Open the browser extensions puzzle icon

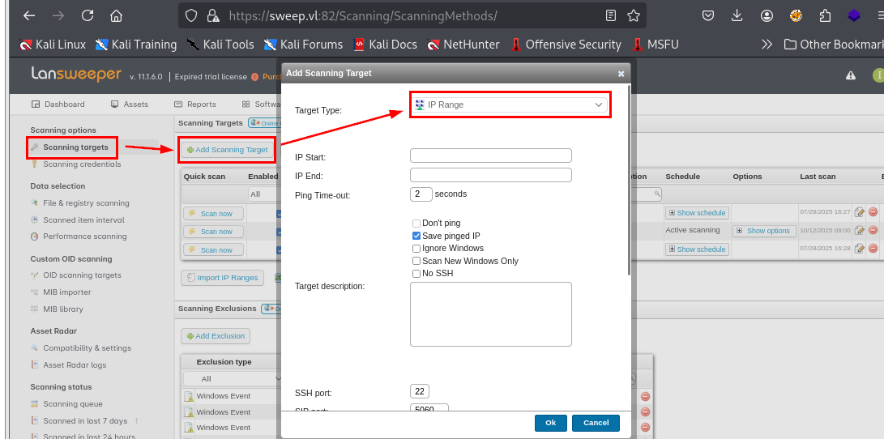826,15
